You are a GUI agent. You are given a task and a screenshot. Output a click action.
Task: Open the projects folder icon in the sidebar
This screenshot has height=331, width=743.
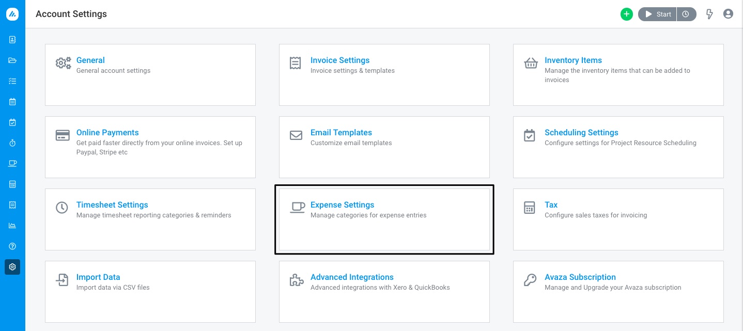12,60
